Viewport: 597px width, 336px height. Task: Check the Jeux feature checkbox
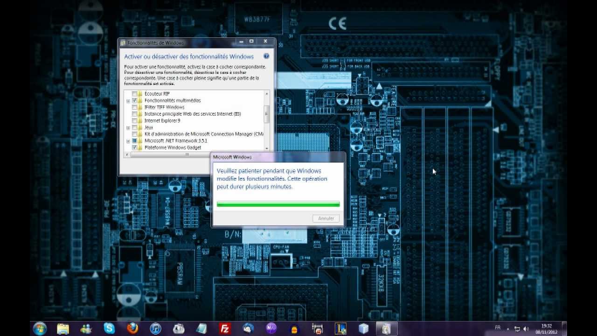[x=134, y=127]
